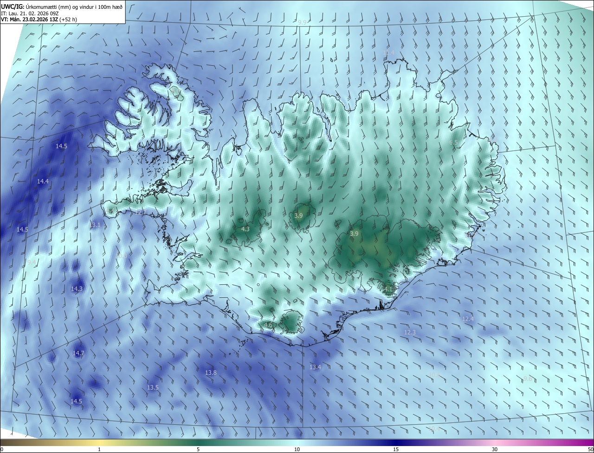
Task: Click the '13.4' value on the map
Action: (x=315, y=367)
